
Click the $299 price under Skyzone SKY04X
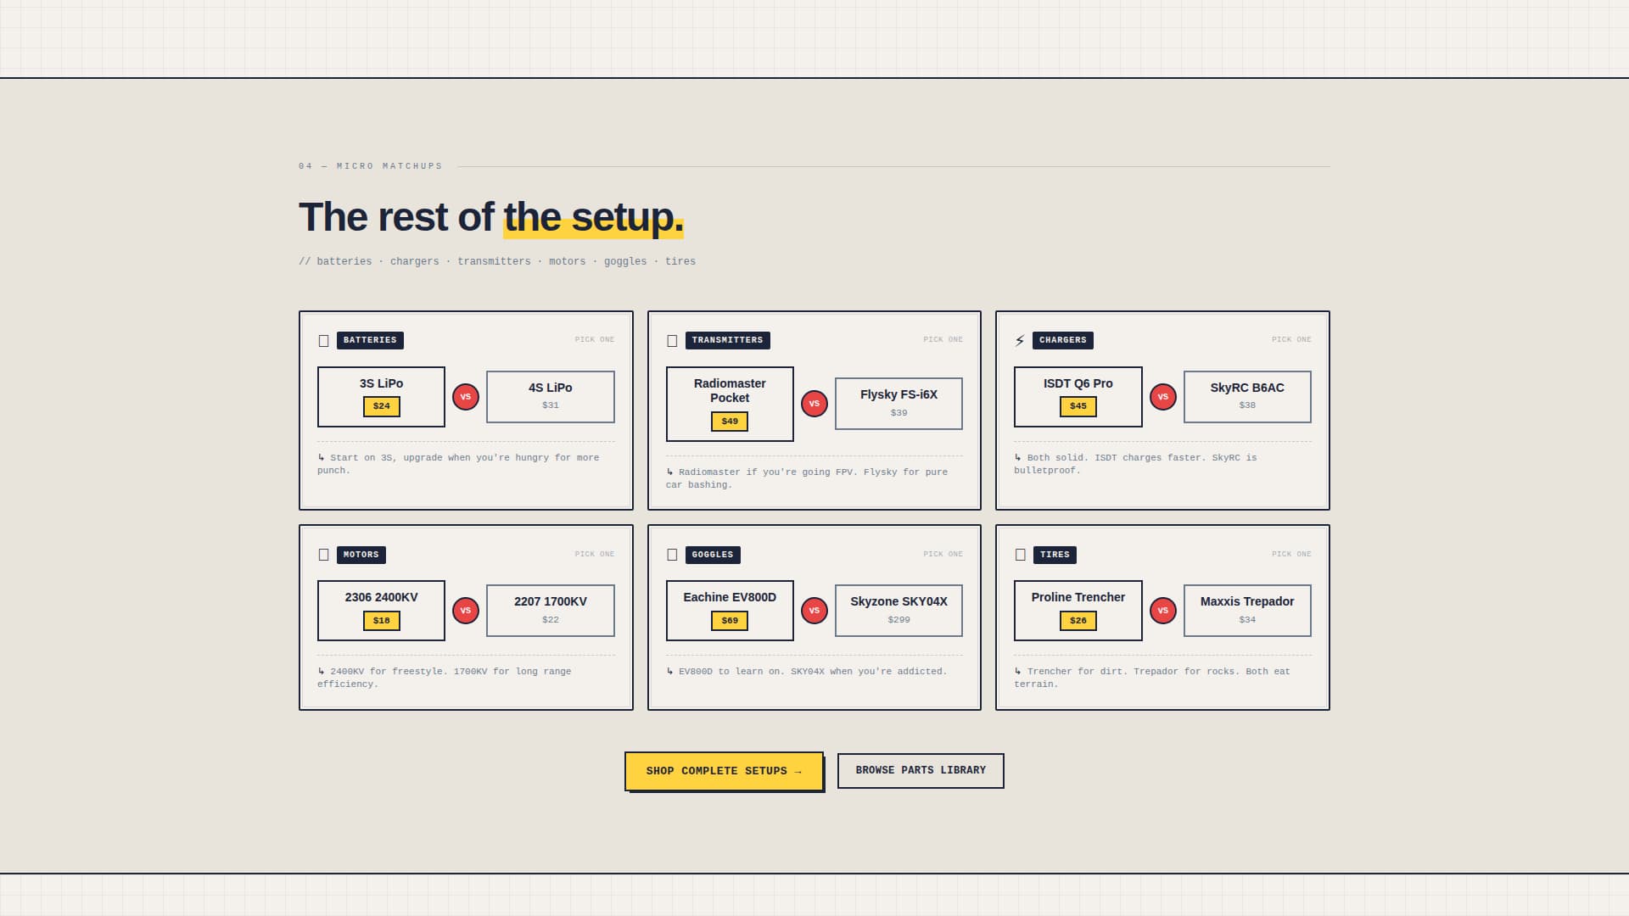[898, 620]
